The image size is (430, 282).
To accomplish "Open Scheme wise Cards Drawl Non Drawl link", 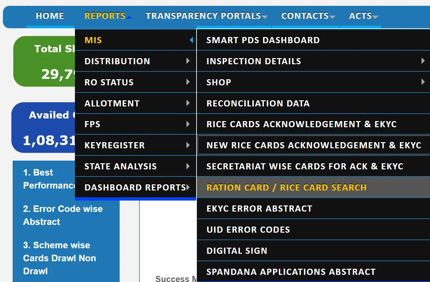I will pyautogui.click(x=60, y=258).
